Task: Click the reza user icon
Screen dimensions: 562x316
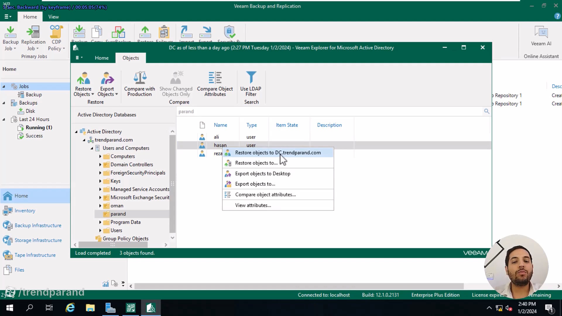Action: 202,154
